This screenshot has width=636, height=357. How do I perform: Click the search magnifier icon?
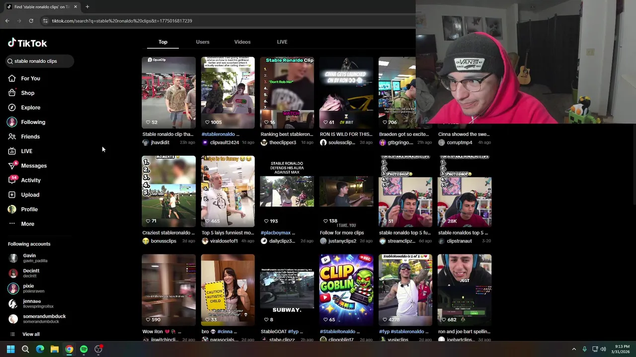tap(10, 61)
